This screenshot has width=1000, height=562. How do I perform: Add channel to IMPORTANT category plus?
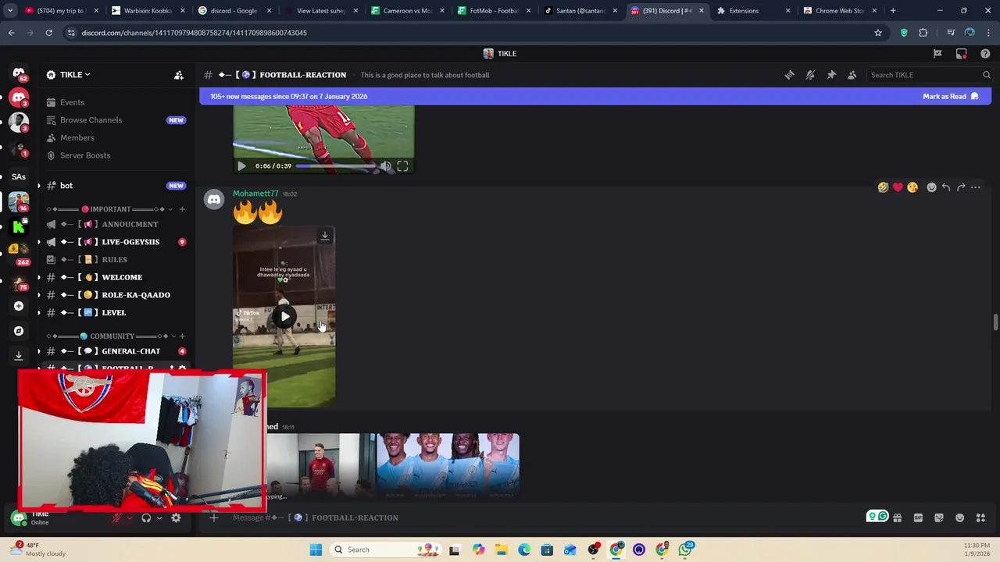pos(182,209)
